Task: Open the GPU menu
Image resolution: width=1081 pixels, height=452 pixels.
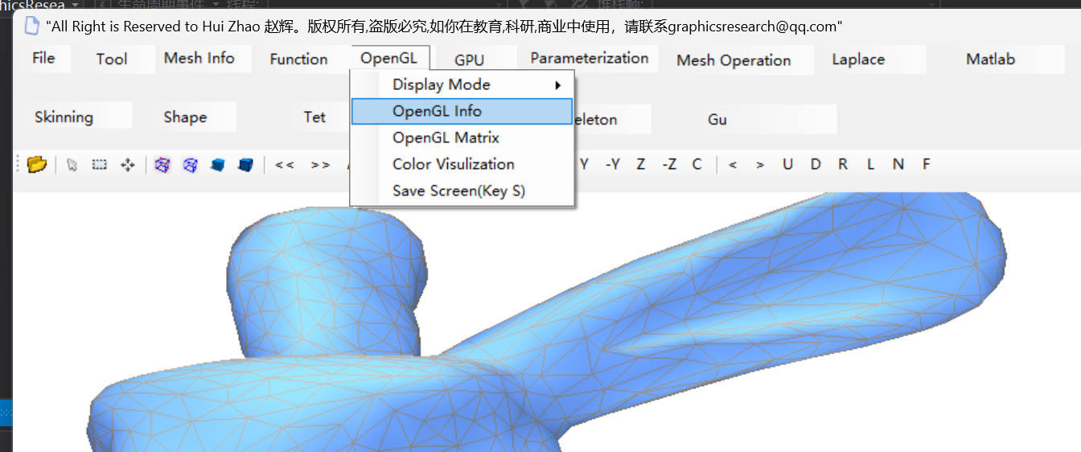Action: pos(469,60)
